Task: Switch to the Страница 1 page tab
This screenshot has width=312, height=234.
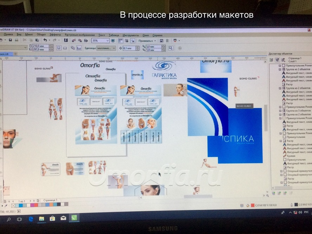Action: 50,200
